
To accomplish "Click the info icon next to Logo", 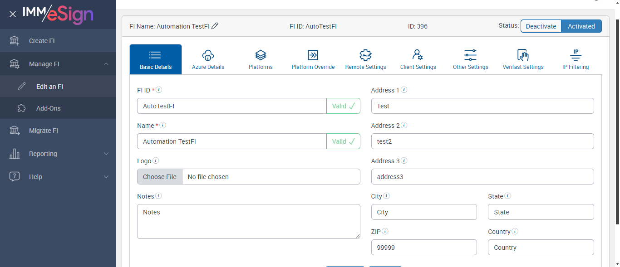I will click(156, 160).
